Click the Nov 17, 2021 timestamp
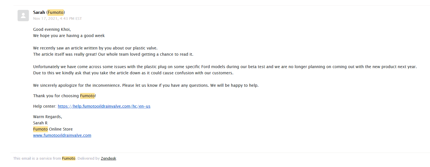The width and height of the screenshot is (430, 167). point(58,19)
